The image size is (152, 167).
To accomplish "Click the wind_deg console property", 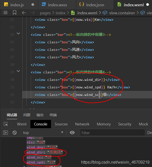I will (x=42, y=147).
